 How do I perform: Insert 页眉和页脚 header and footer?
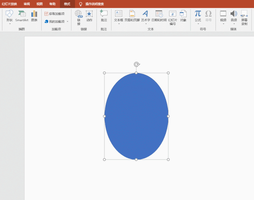tap(132, 16)
